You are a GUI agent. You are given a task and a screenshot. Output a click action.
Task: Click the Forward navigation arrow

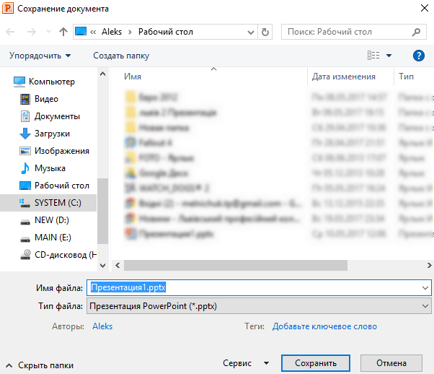coord(31,32)
